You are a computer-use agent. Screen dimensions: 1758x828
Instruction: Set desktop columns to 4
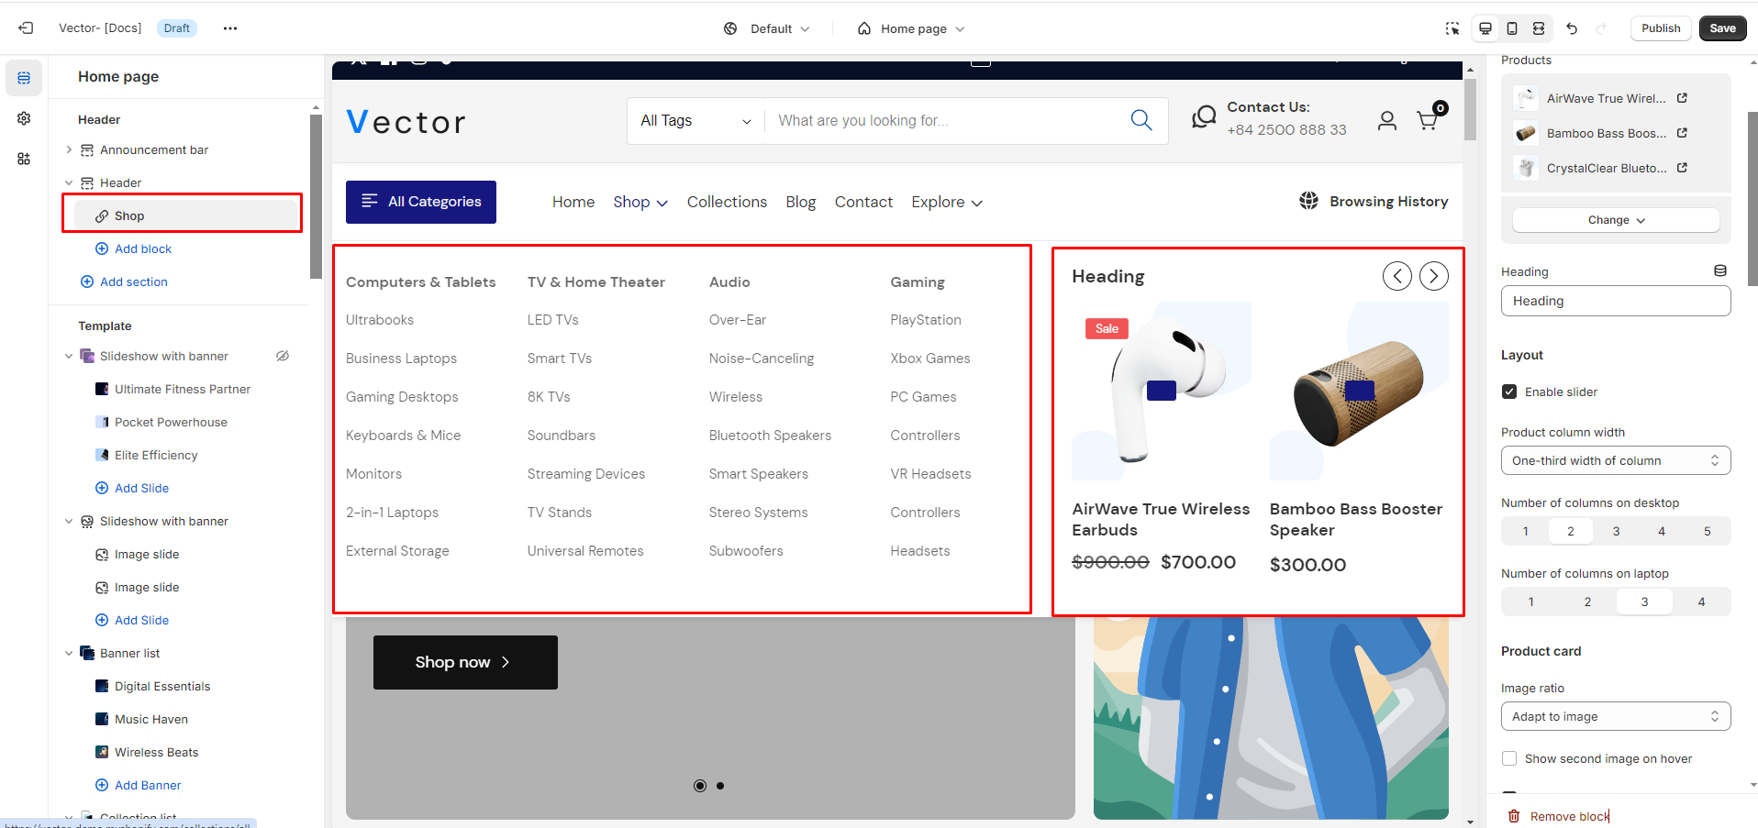point(1661,531)
